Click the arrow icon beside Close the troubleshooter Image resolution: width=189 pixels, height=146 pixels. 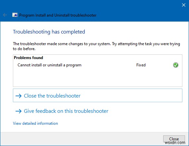tap(19, 96)
